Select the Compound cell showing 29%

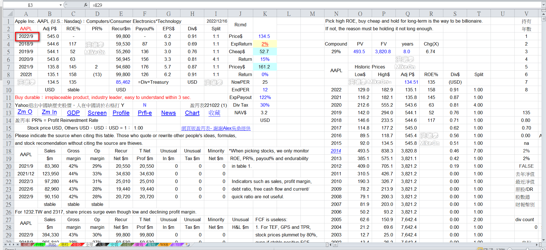coord(336,51)
